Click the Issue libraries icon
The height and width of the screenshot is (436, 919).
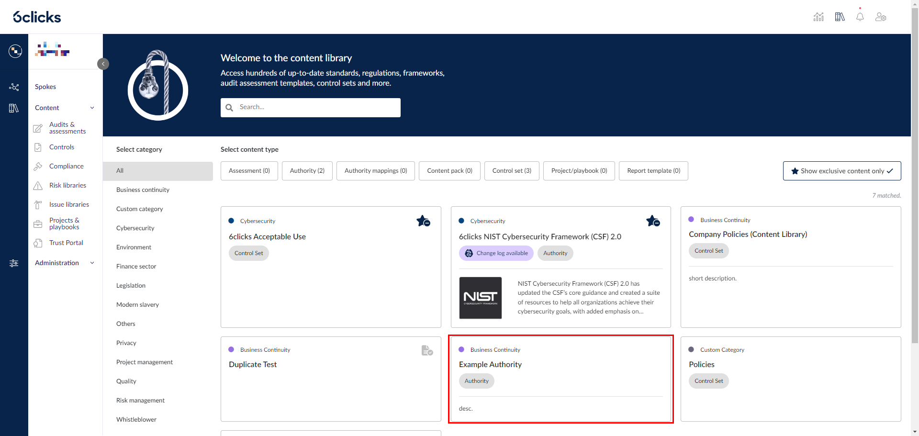(x=38, y=205)
